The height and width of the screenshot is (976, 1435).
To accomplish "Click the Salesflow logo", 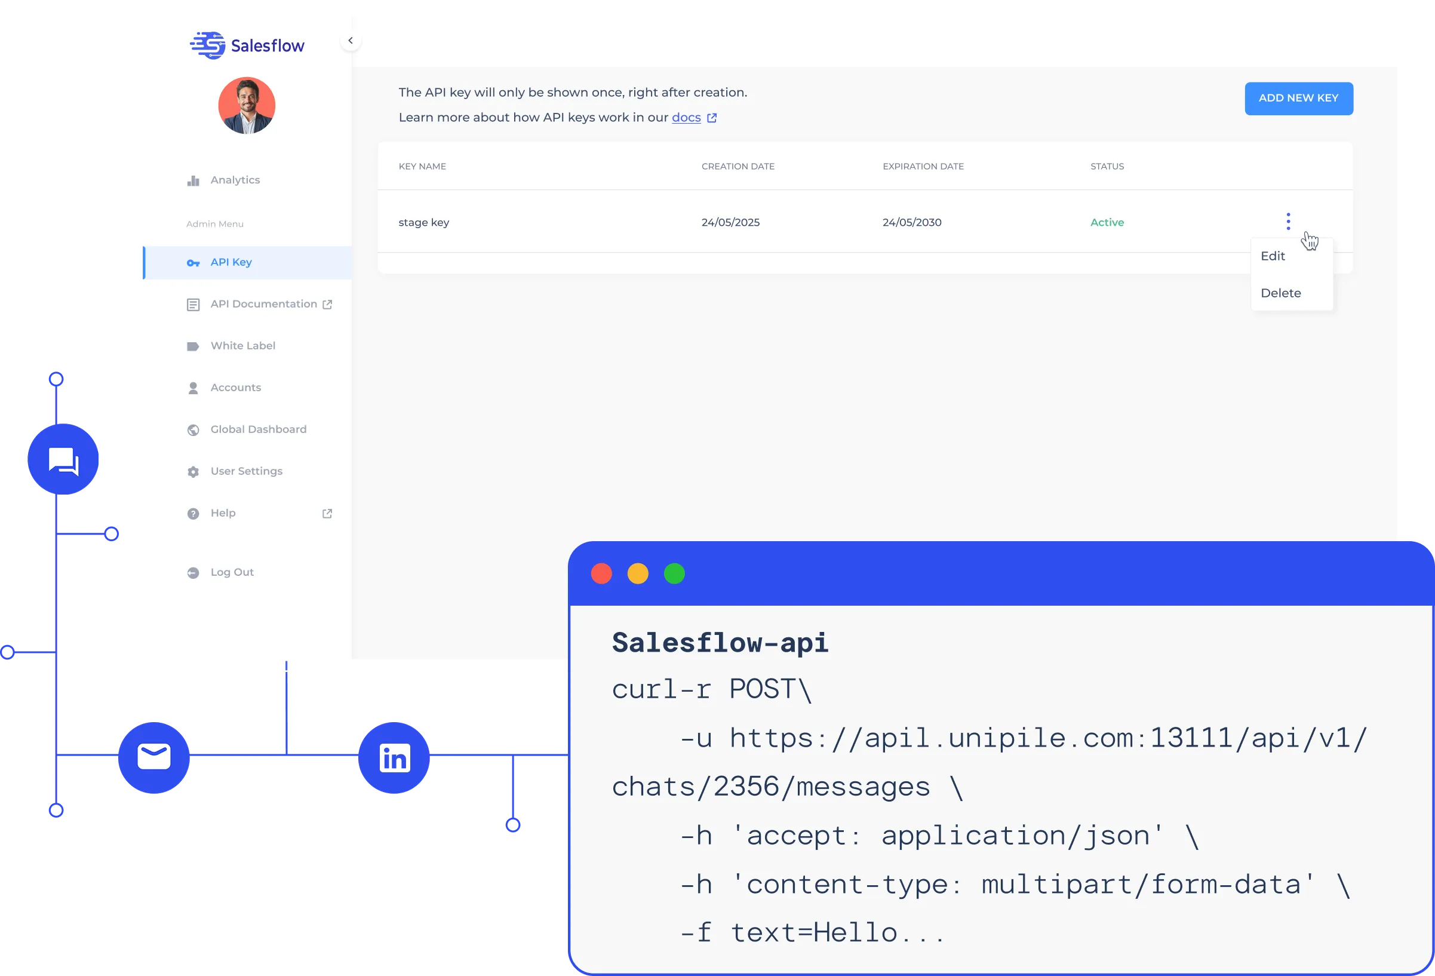I will click(x=247, y=45).
